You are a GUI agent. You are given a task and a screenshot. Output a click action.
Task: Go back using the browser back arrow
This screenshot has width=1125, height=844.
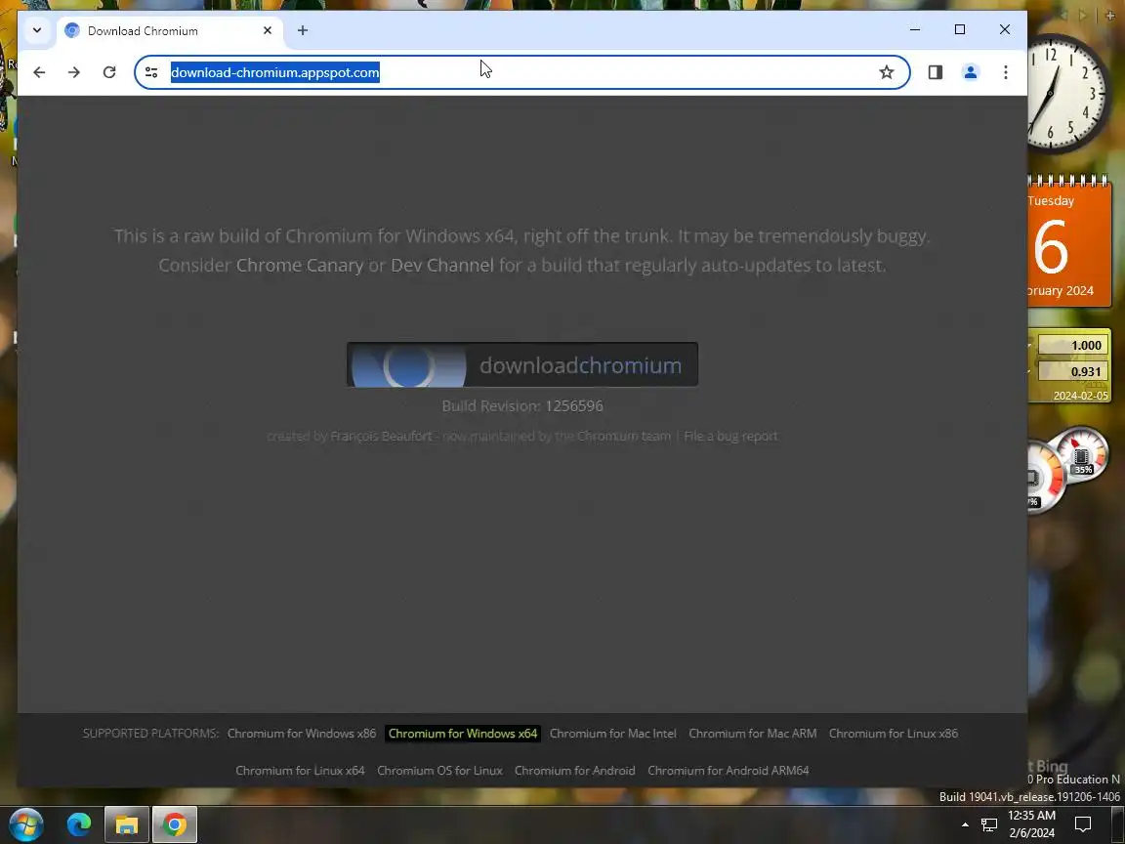[39, 72]
